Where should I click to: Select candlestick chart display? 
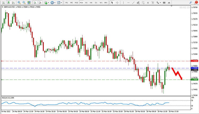8,3
